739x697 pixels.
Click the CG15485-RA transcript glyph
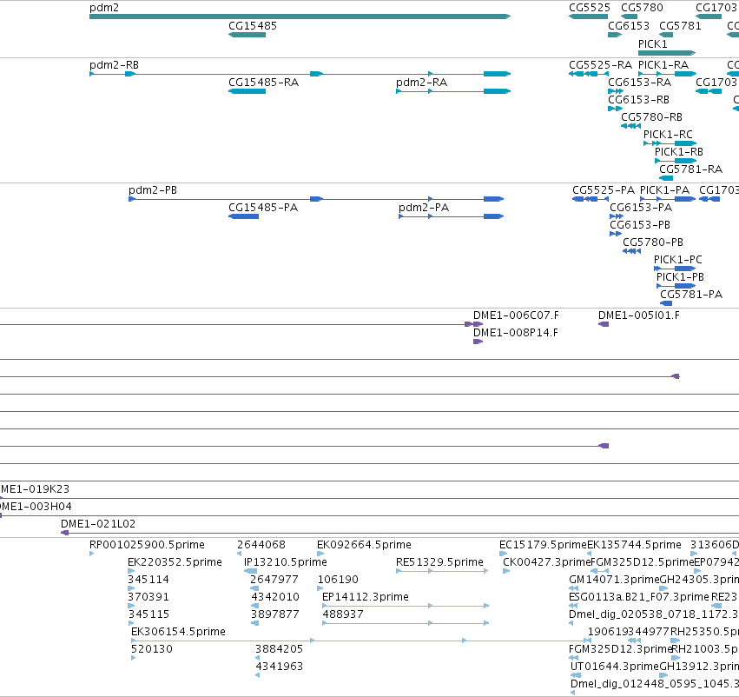coord(247,91)
